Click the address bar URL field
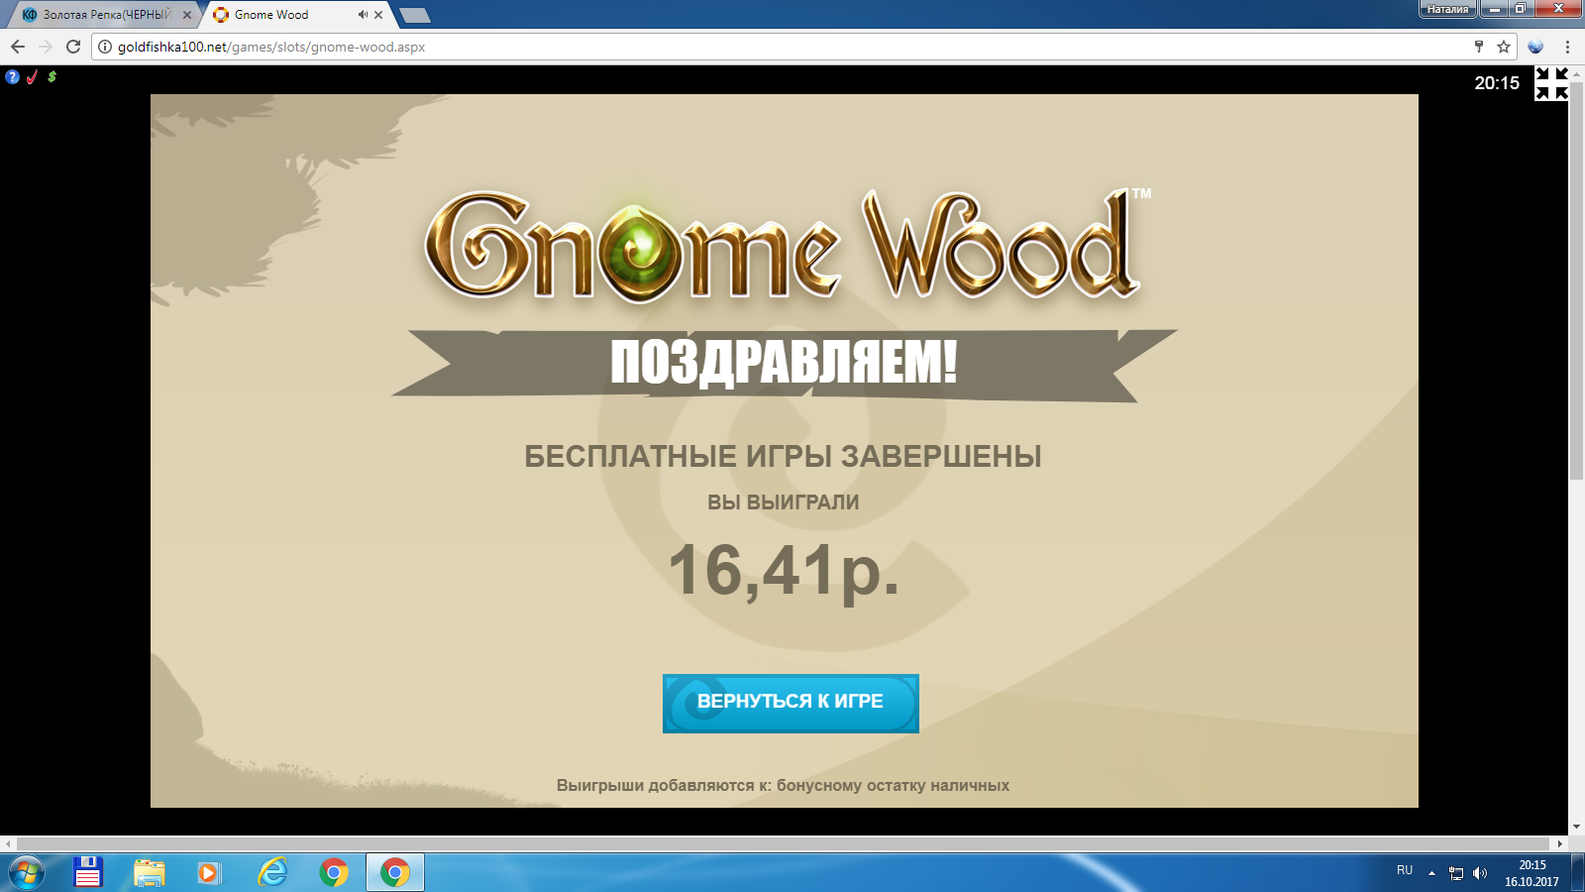Viewport: 1585px width, 892px height. 792,47
